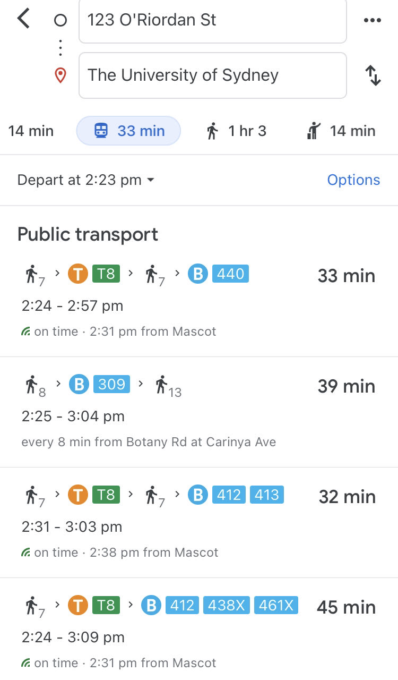Screen dimensions: 398x680
Task: Select the 14 min ride-hailing tab
Action: tap(341, 131)
